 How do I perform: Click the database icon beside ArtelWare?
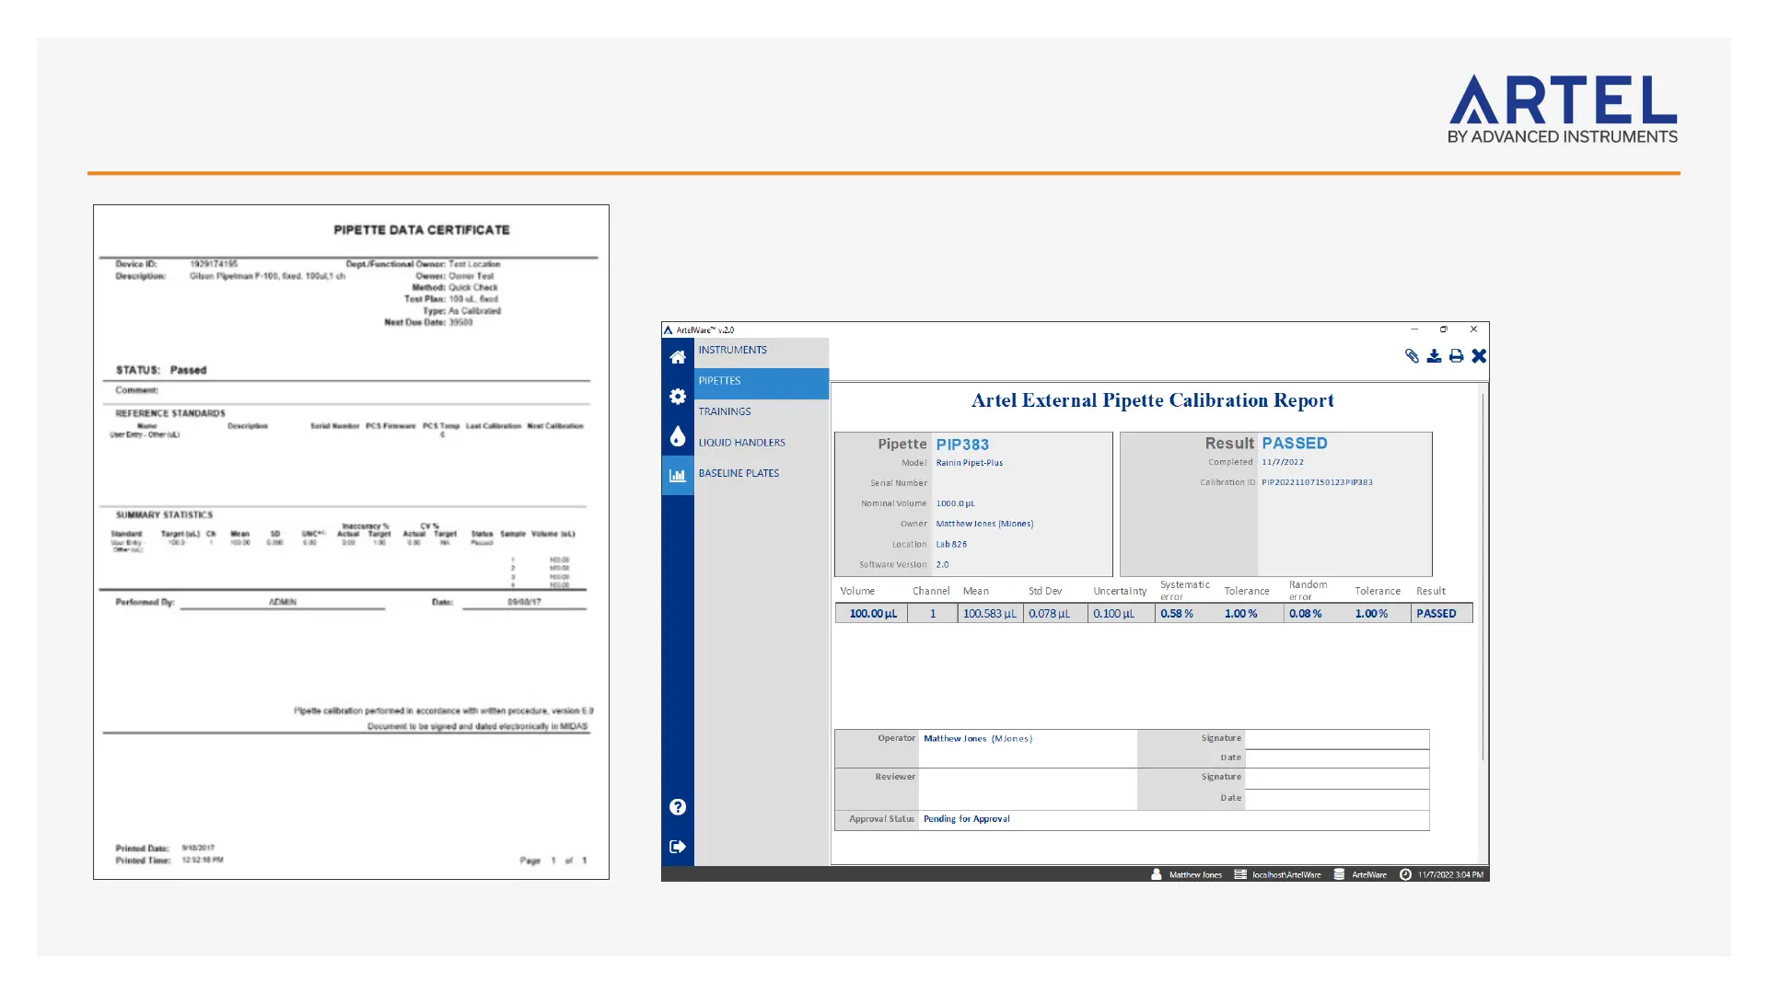pyautogui.click(x=1339, y=874)
